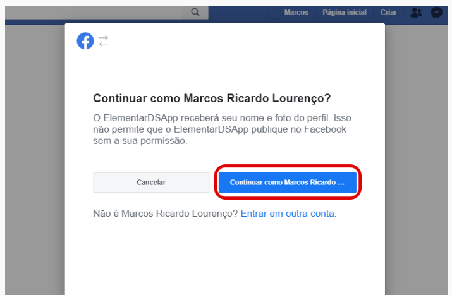452x295 pixels.
Task: Click the ElementarDSApp permission description paragraph
Action: [222, 129]
